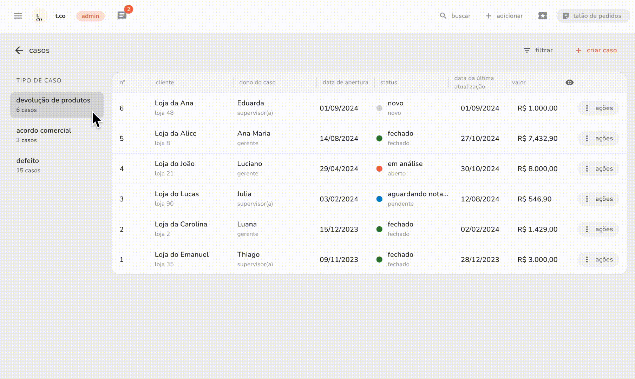This screenshot has height=379, width=635.
Task: Go back using the arrow beside casos
Action: point(19,50)
